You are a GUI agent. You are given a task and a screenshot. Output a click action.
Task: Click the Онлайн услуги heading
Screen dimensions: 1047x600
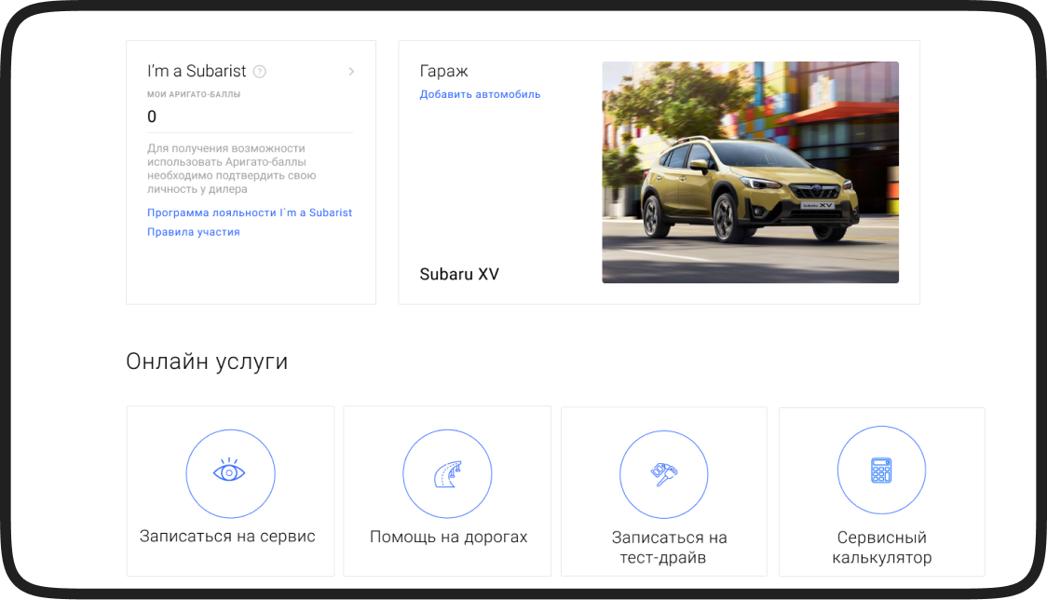tap(207, 361)
